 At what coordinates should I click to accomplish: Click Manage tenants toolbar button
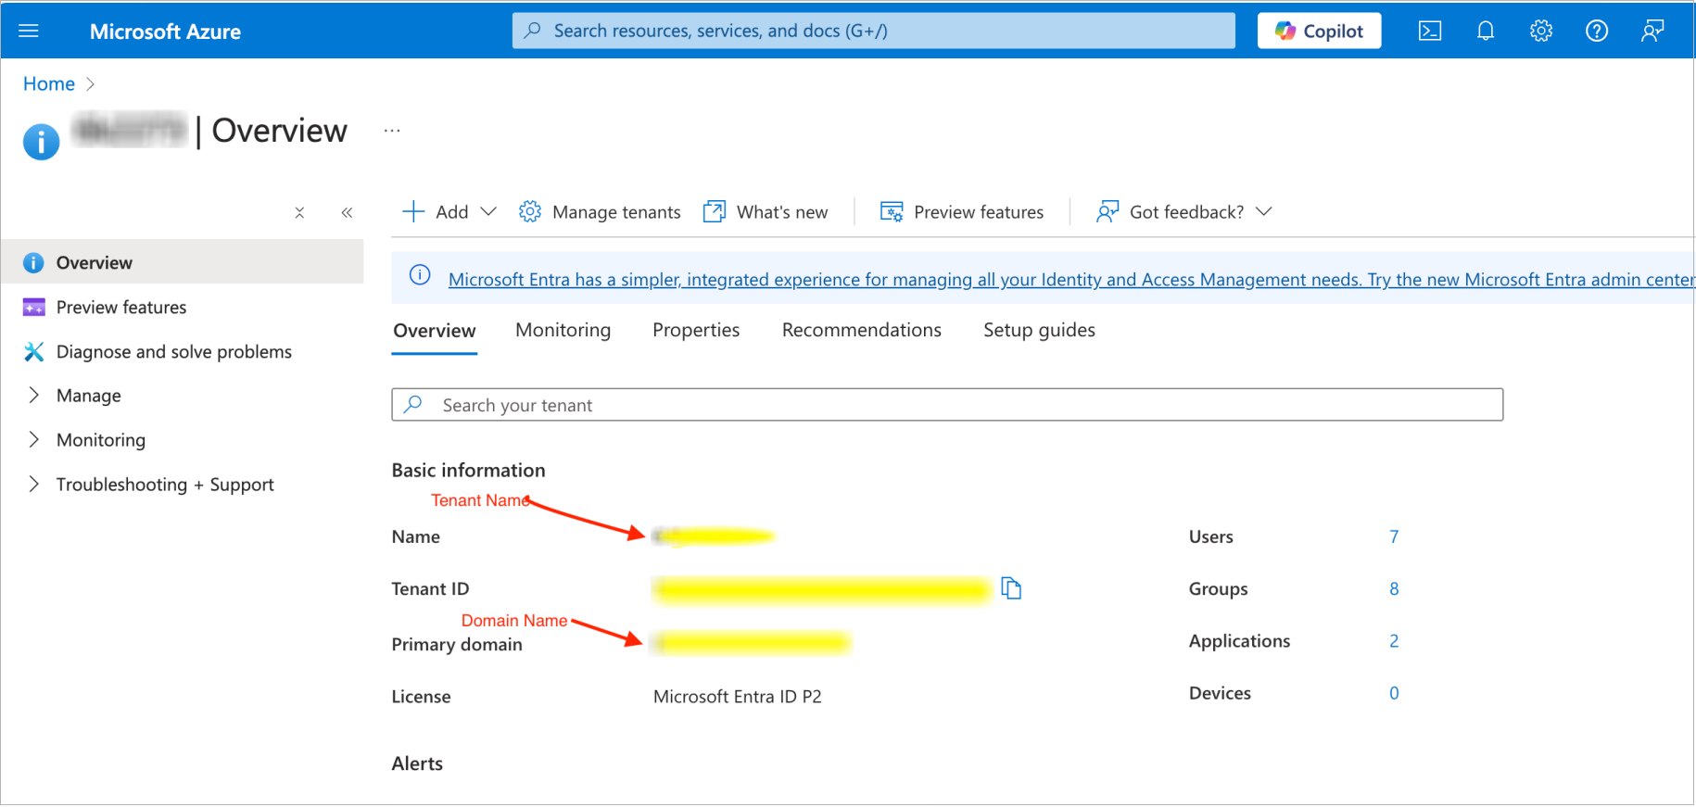click(x=600, y=212)
